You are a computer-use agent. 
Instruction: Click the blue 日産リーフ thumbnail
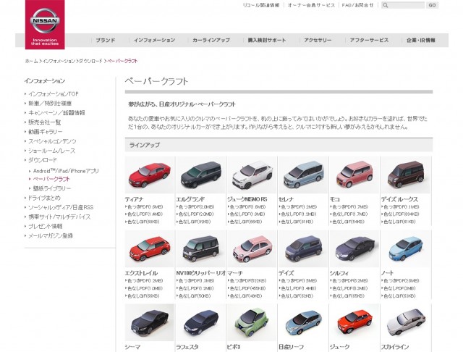click(303, 323)
